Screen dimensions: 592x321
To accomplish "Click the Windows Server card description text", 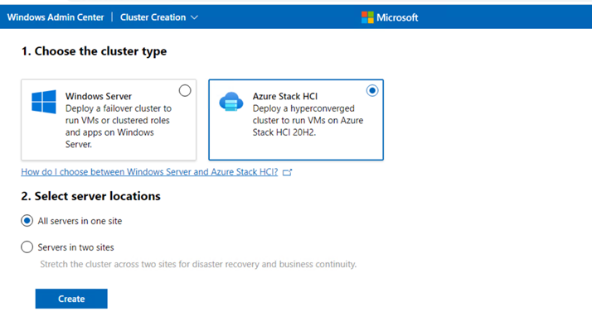I will (x=119, y=127).
